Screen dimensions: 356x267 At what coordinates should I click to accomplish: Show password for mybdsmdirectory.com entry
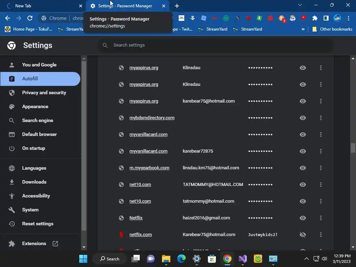pyautogui.click(x=303, y=118)
